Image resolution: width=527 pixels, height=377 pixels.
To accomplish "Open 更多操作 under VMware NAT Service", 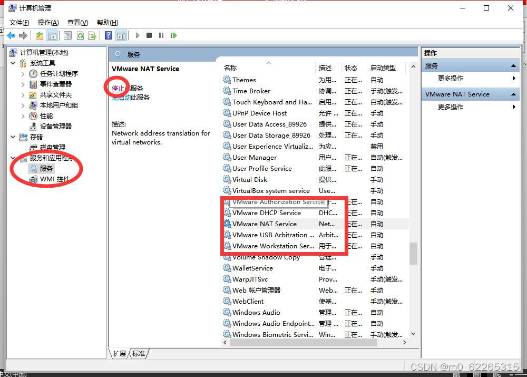I will pos(470,107).
